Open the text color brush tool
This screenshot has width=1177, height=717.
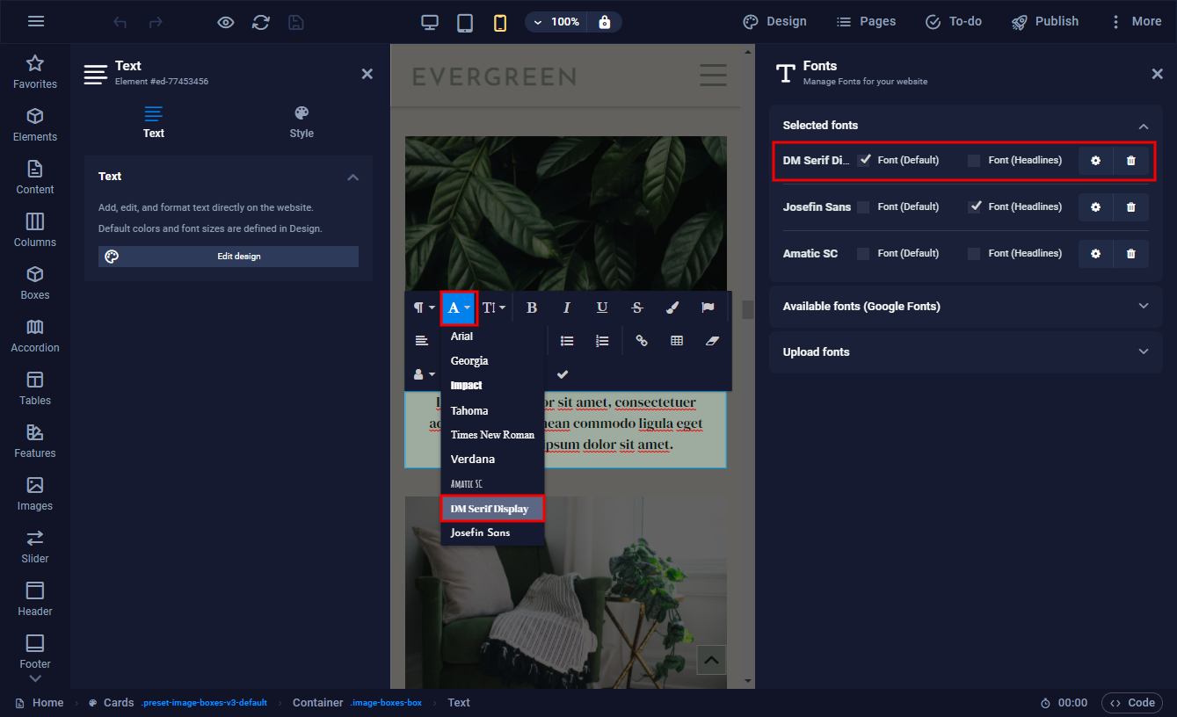(x=672, y=308)
